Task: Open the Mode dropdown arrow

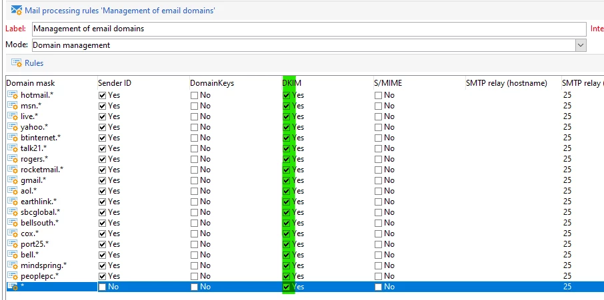Action: pos(581,45)
